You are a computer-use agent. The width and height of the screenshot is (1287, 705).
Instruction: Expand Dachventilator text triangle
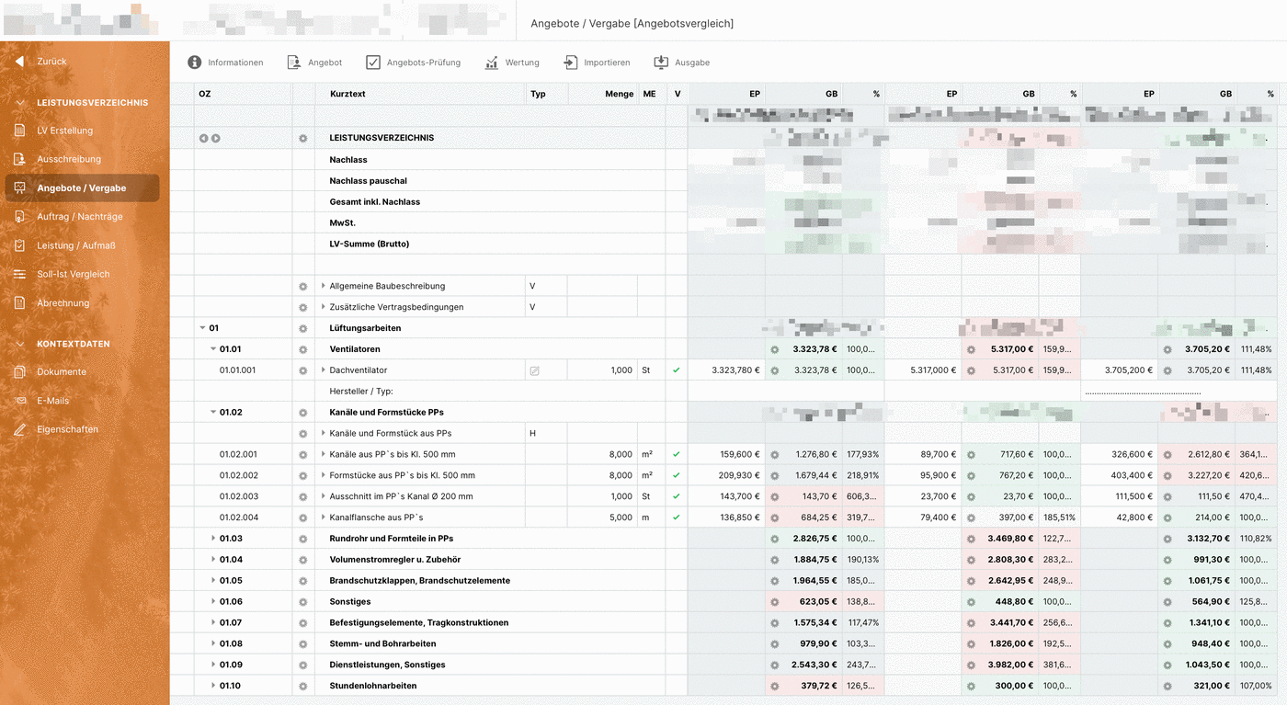click(324, 370)
